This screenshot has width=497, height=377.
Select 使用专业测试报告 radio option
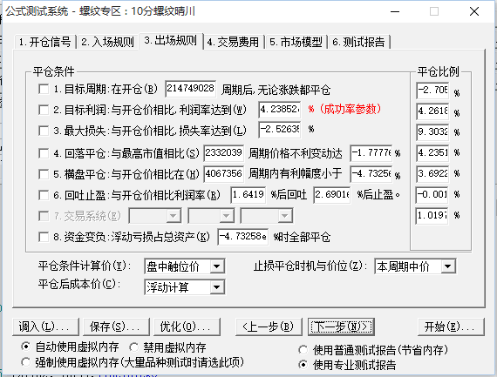click(303, 365)
